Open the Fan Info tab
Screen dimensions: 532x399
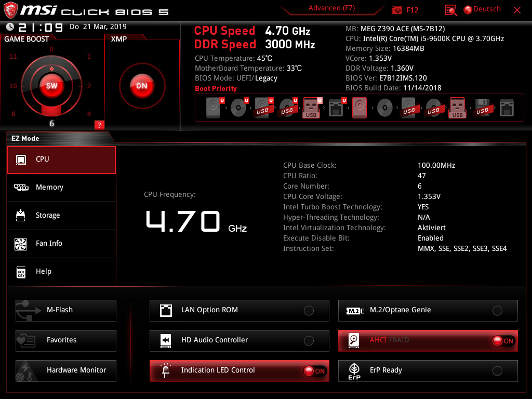click(61, 244)
